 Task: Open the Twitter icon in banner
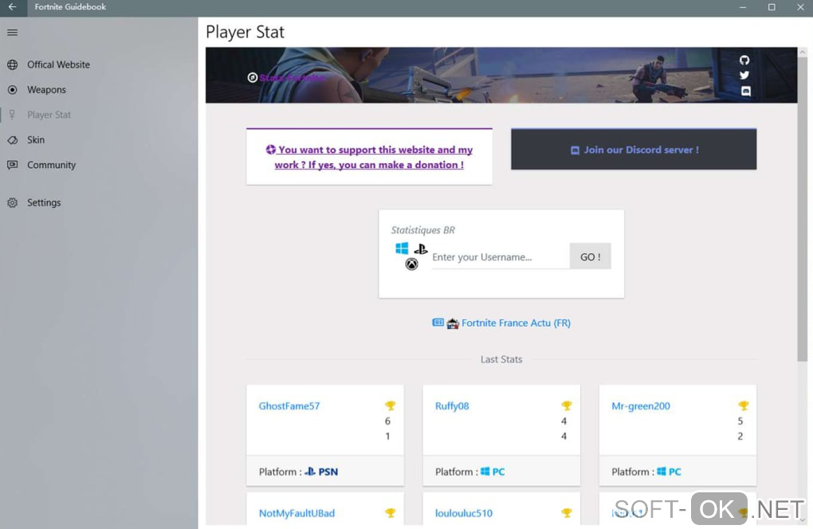[x=744, y=75]
